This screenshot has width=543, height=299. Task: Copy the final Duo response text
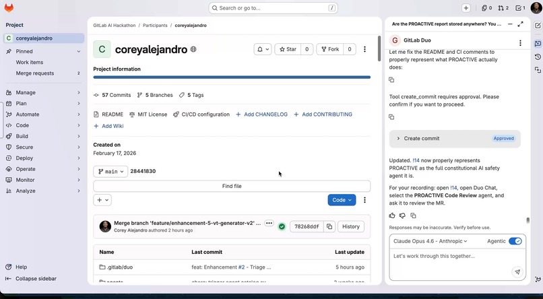coord(413,215)
